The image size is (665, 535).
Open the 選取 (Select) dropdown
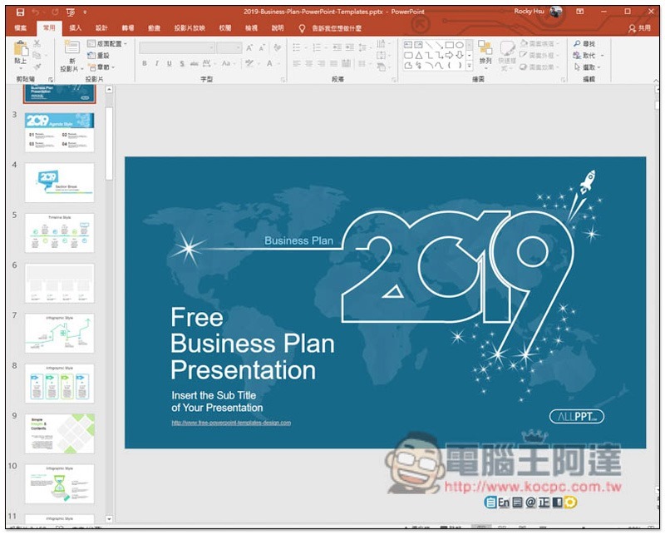pyautogui.click(x=587, y=67)
